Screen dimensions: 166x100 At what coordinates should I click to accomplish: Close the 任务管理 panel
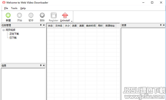(44, 25)
